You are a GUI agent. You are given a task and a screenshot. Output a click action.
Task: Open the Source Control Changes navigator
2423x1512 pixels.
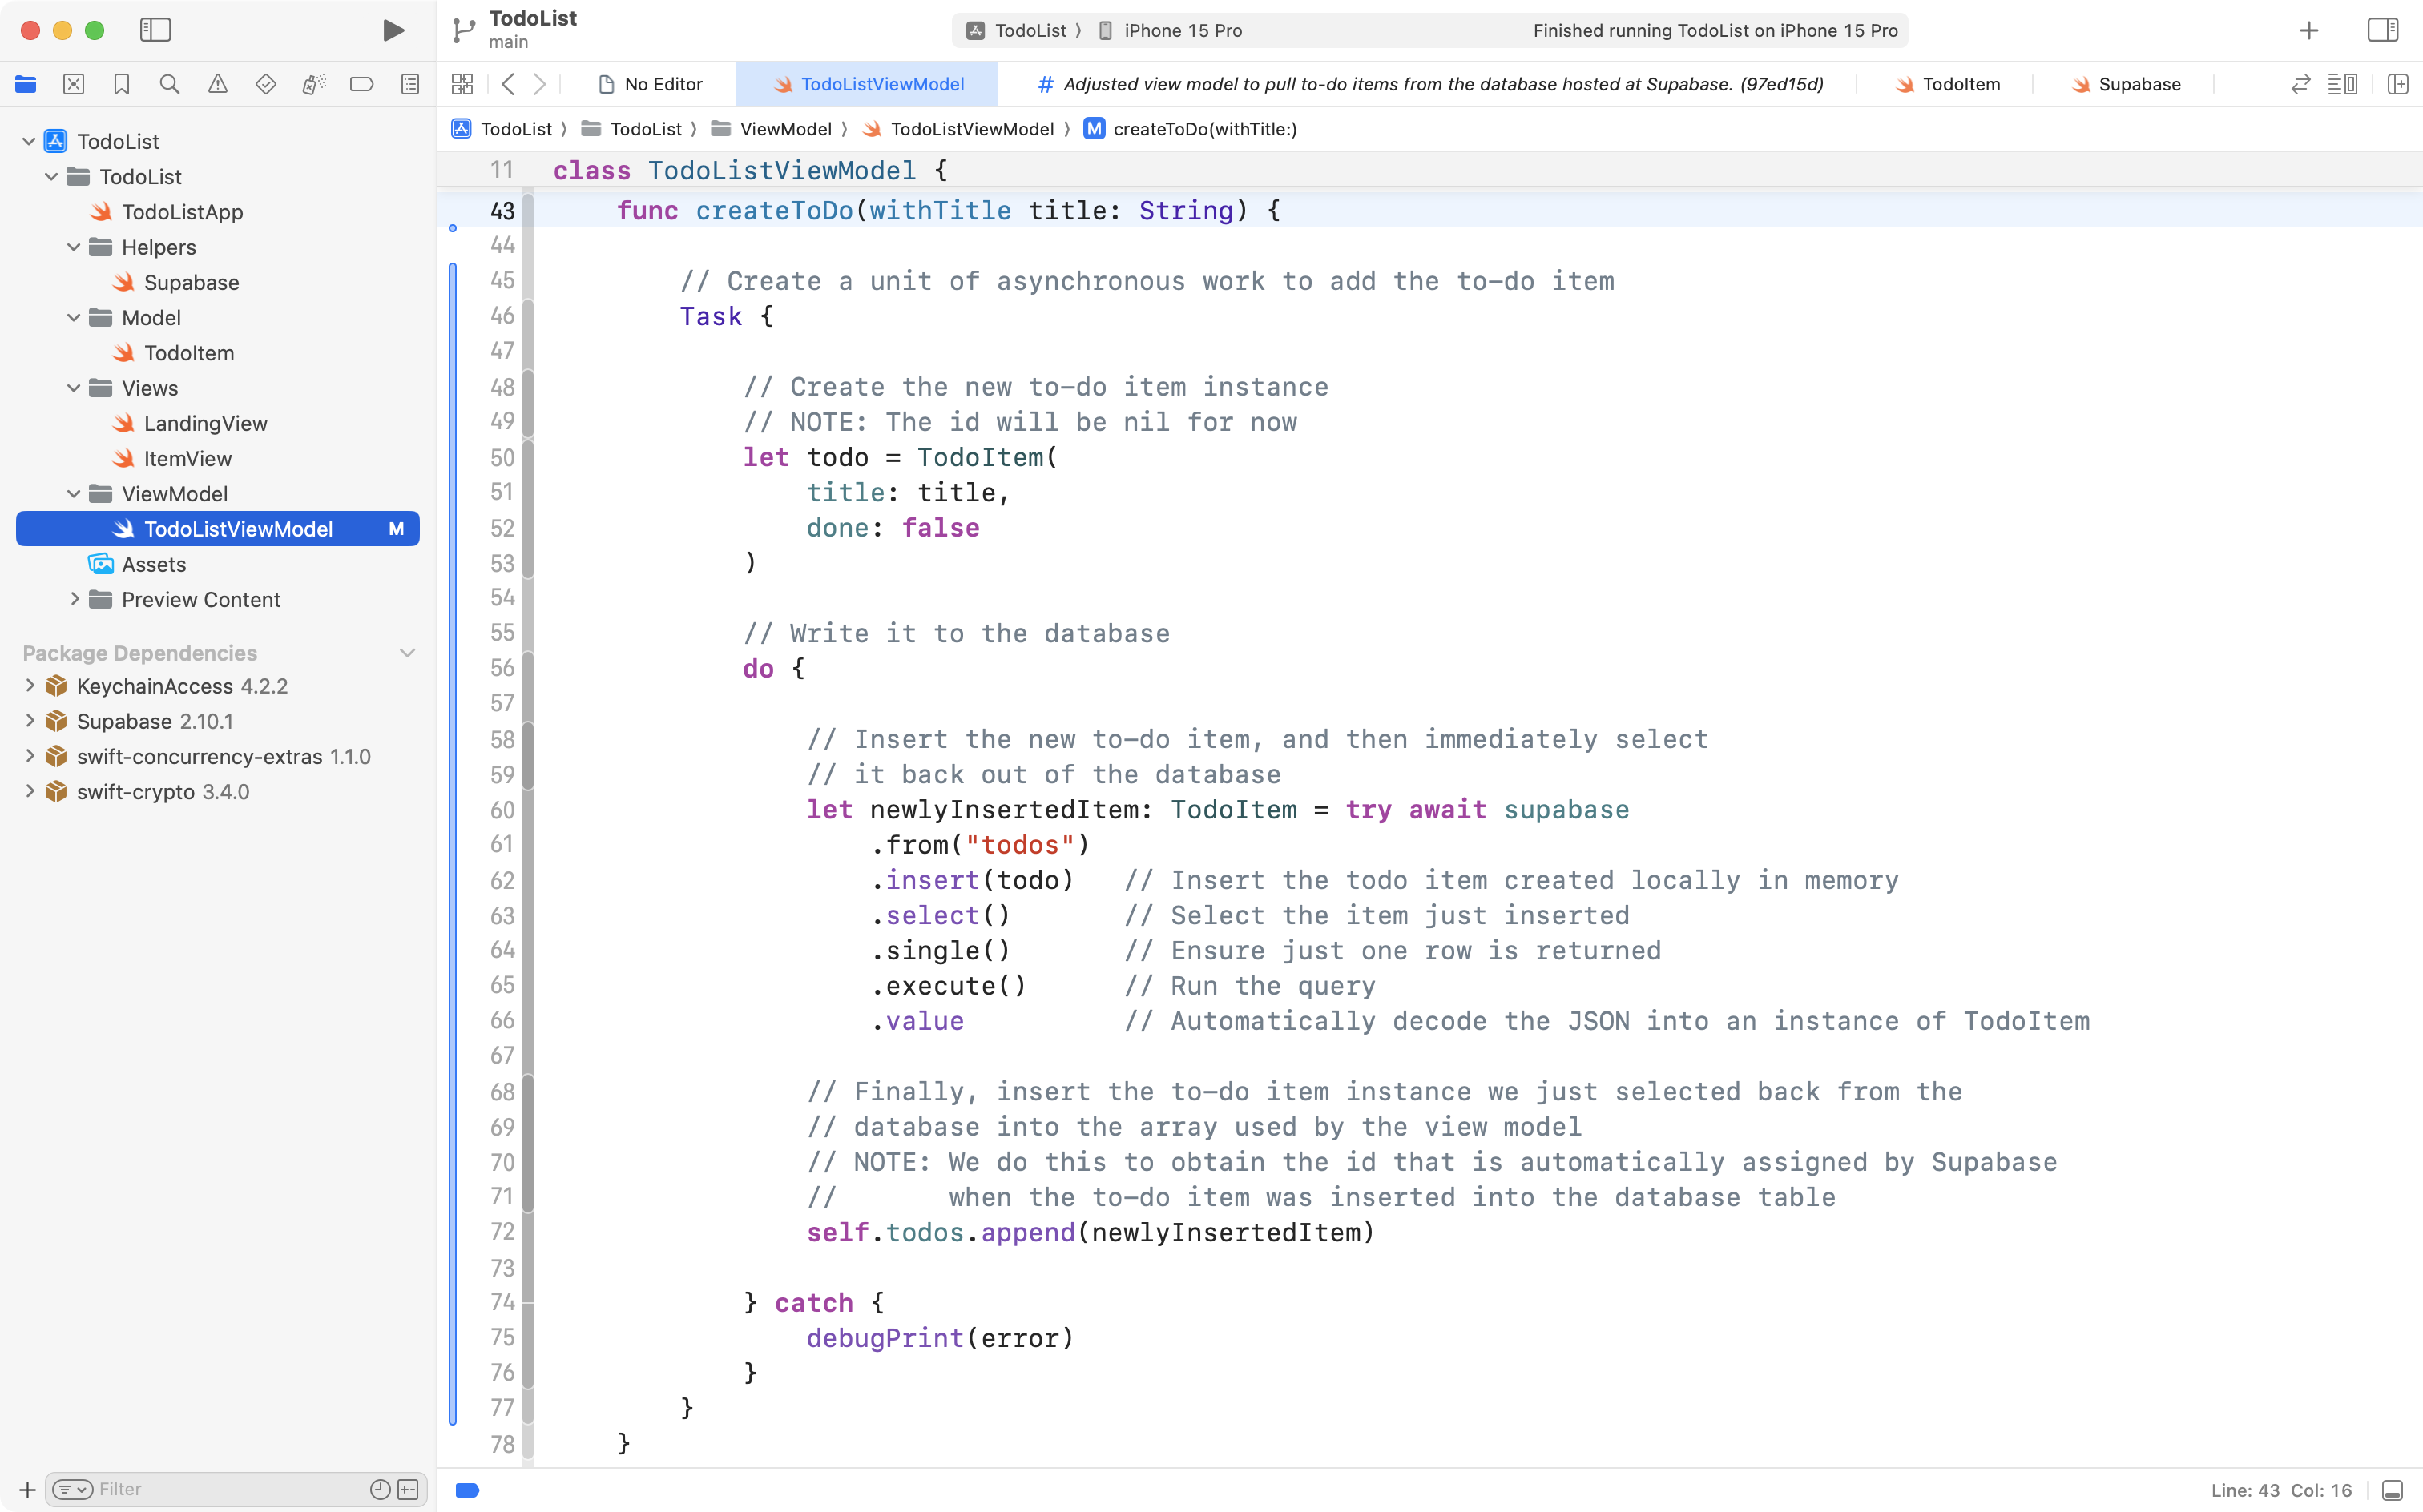coord(74,84)
